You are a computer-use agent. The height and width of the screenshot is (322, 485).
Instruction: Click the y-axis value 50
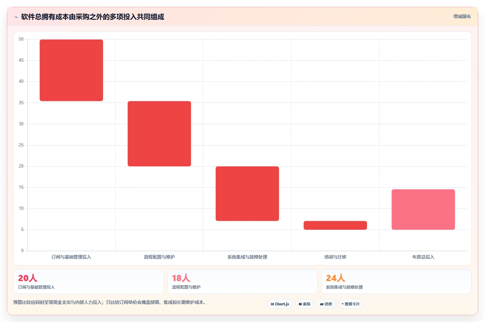21,39
